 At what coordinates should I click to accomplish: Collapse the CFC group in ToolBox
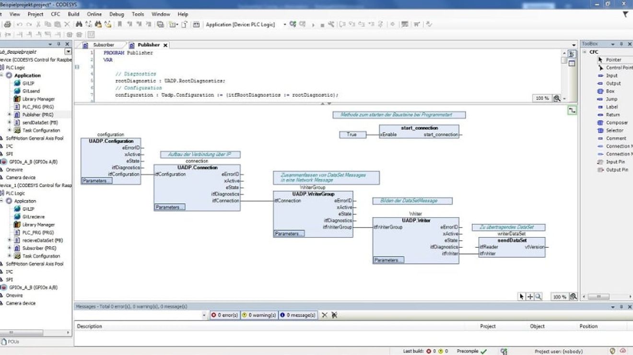point(585,52)
